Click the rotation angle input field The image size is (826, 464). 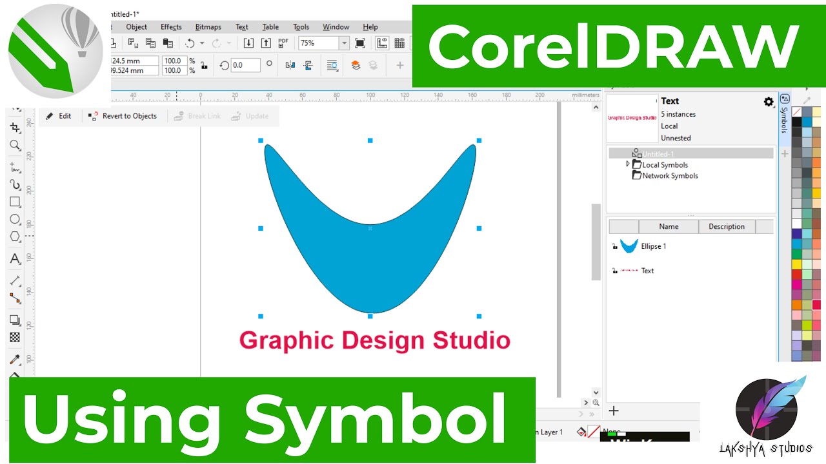(x=245, y=65)
